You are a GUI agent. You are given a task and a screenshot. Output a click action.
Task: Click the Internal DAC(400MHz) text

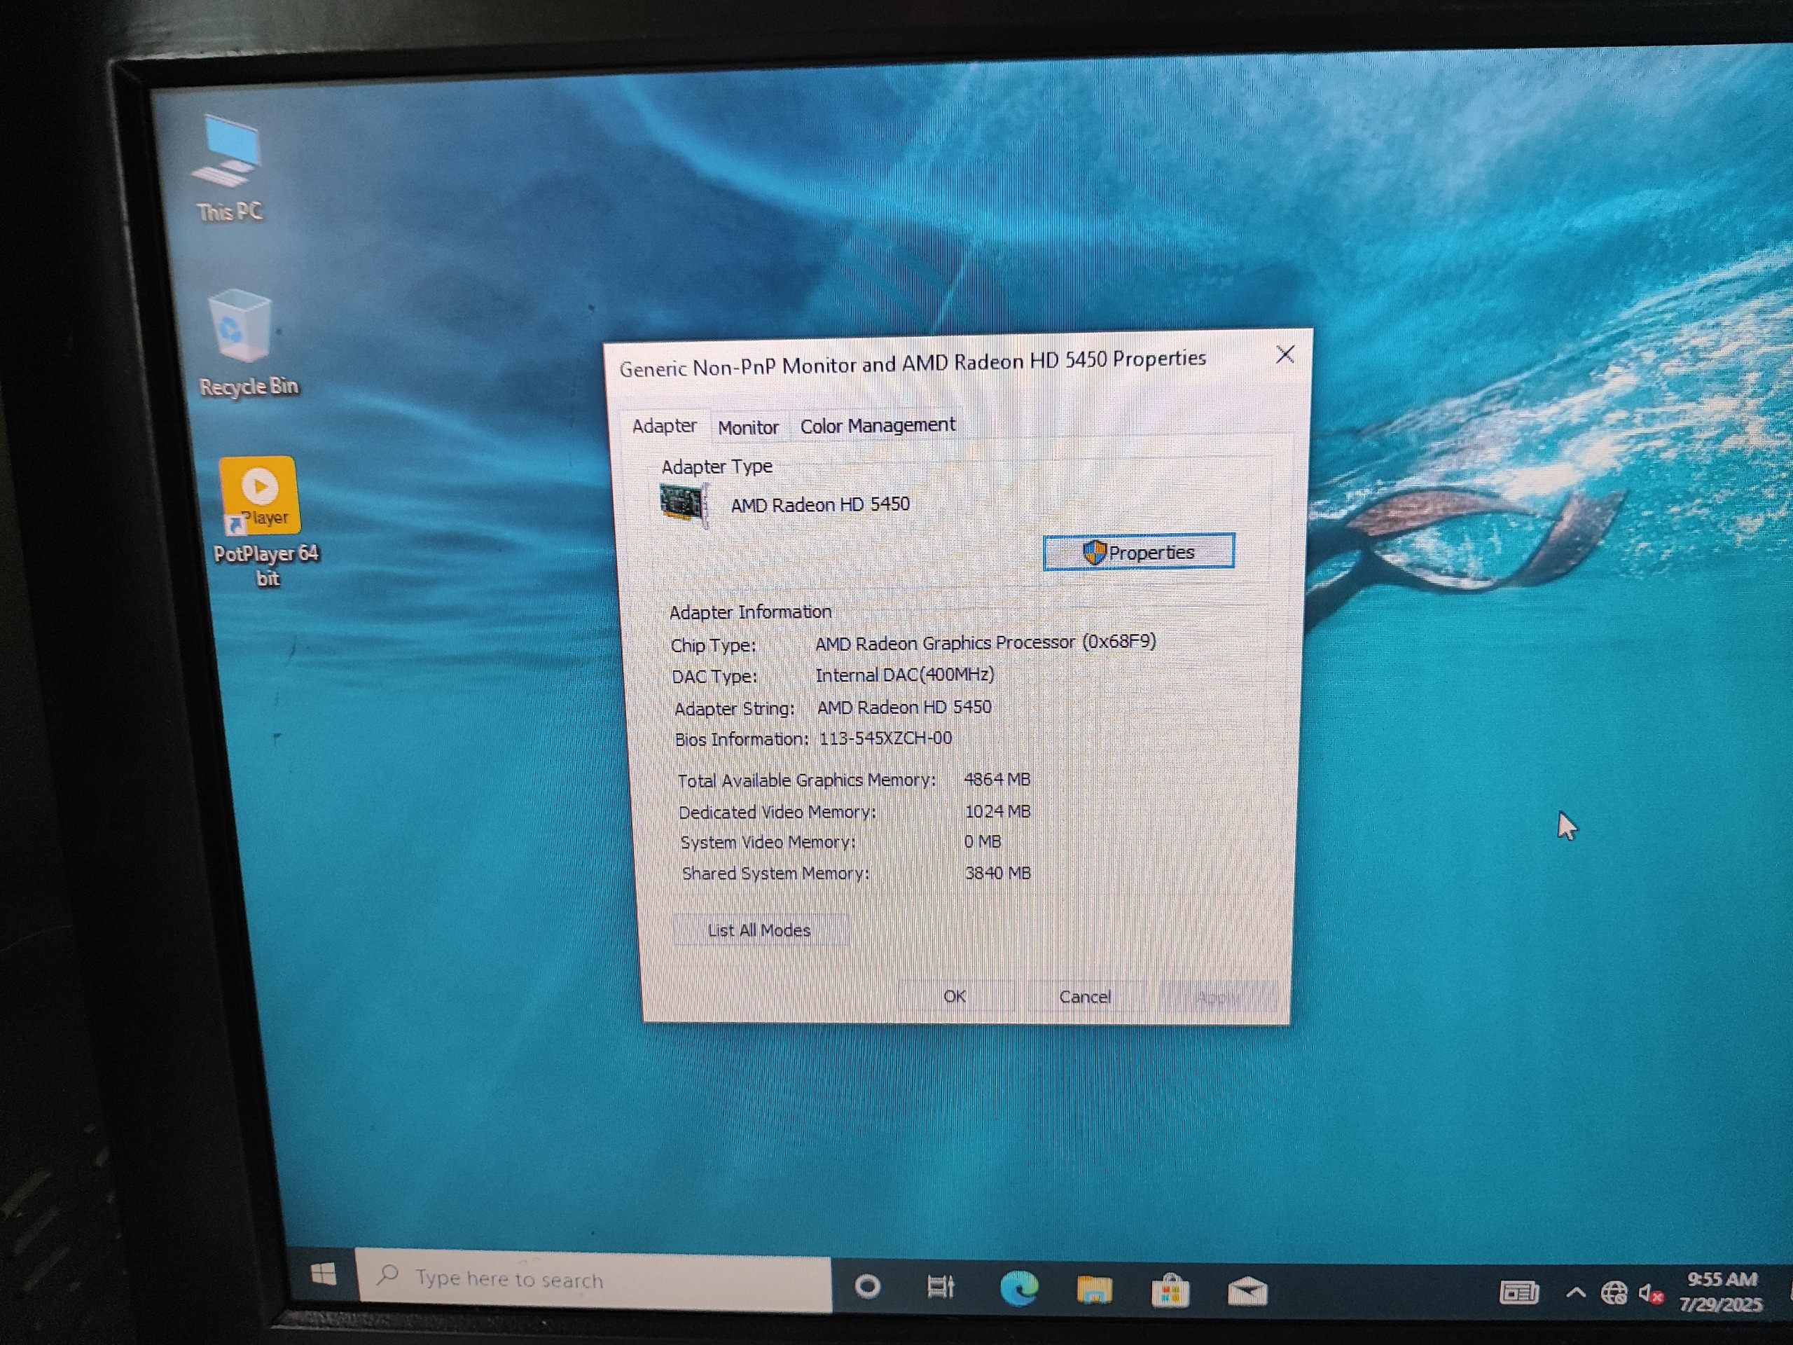point(905,675)
